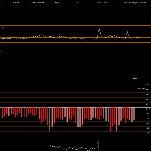
Task: Click the last red histogram bar
Action: pos(134,114)
